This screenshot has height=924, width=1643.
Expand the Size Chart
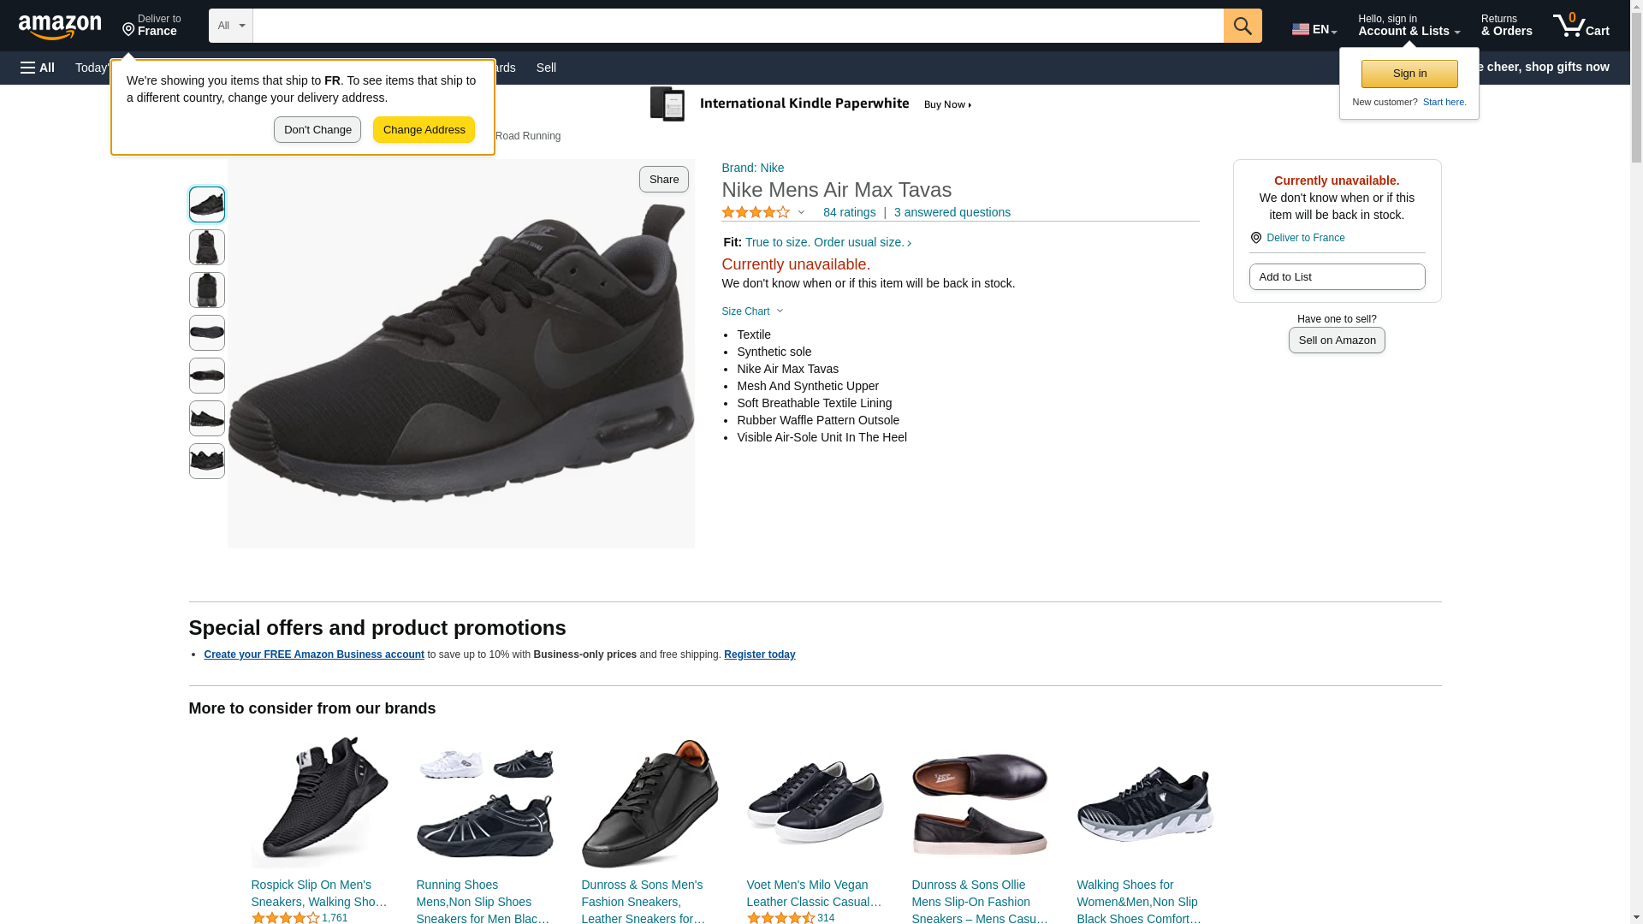(x=752, y=311)
